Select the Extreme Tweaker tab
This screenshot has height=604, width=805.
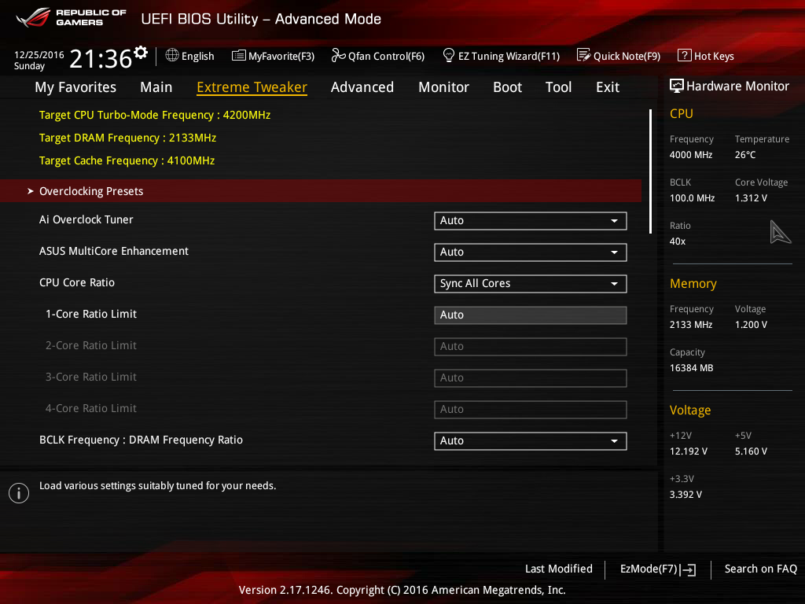[x=252, y=87]
